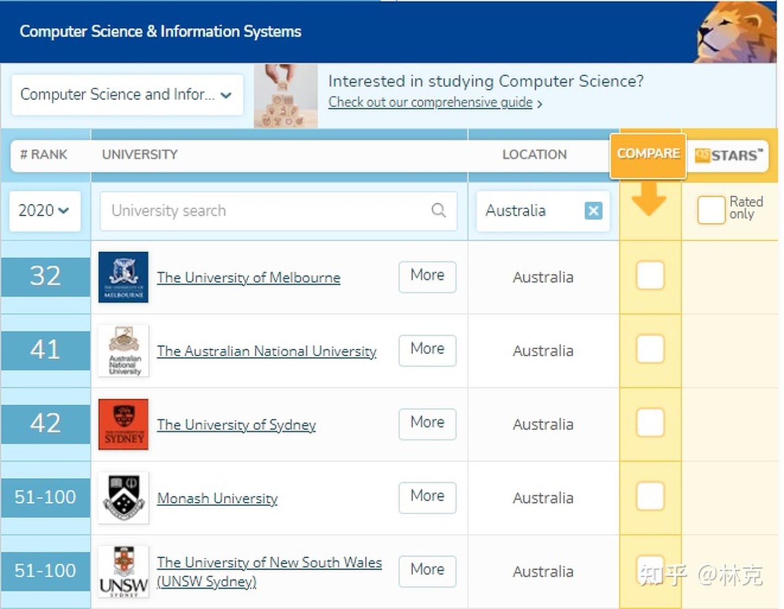Click the rank 41 cell
This screenshot has width=784, height=609.
[x=45, y=350]
